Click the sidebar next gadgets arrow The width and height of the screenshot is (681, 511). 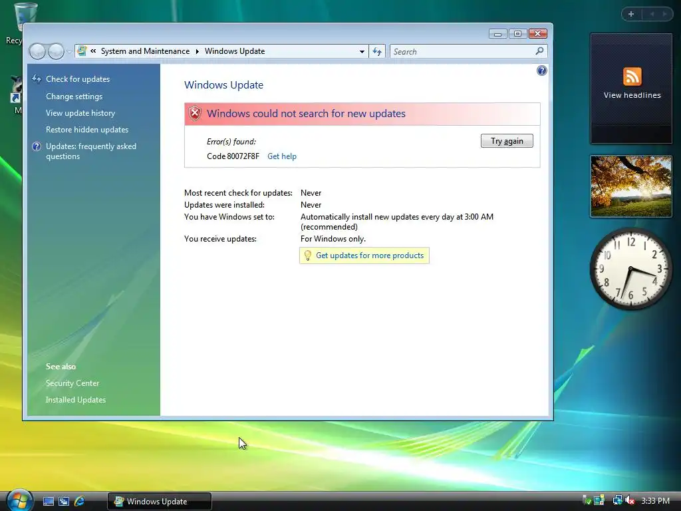point(664,14)
